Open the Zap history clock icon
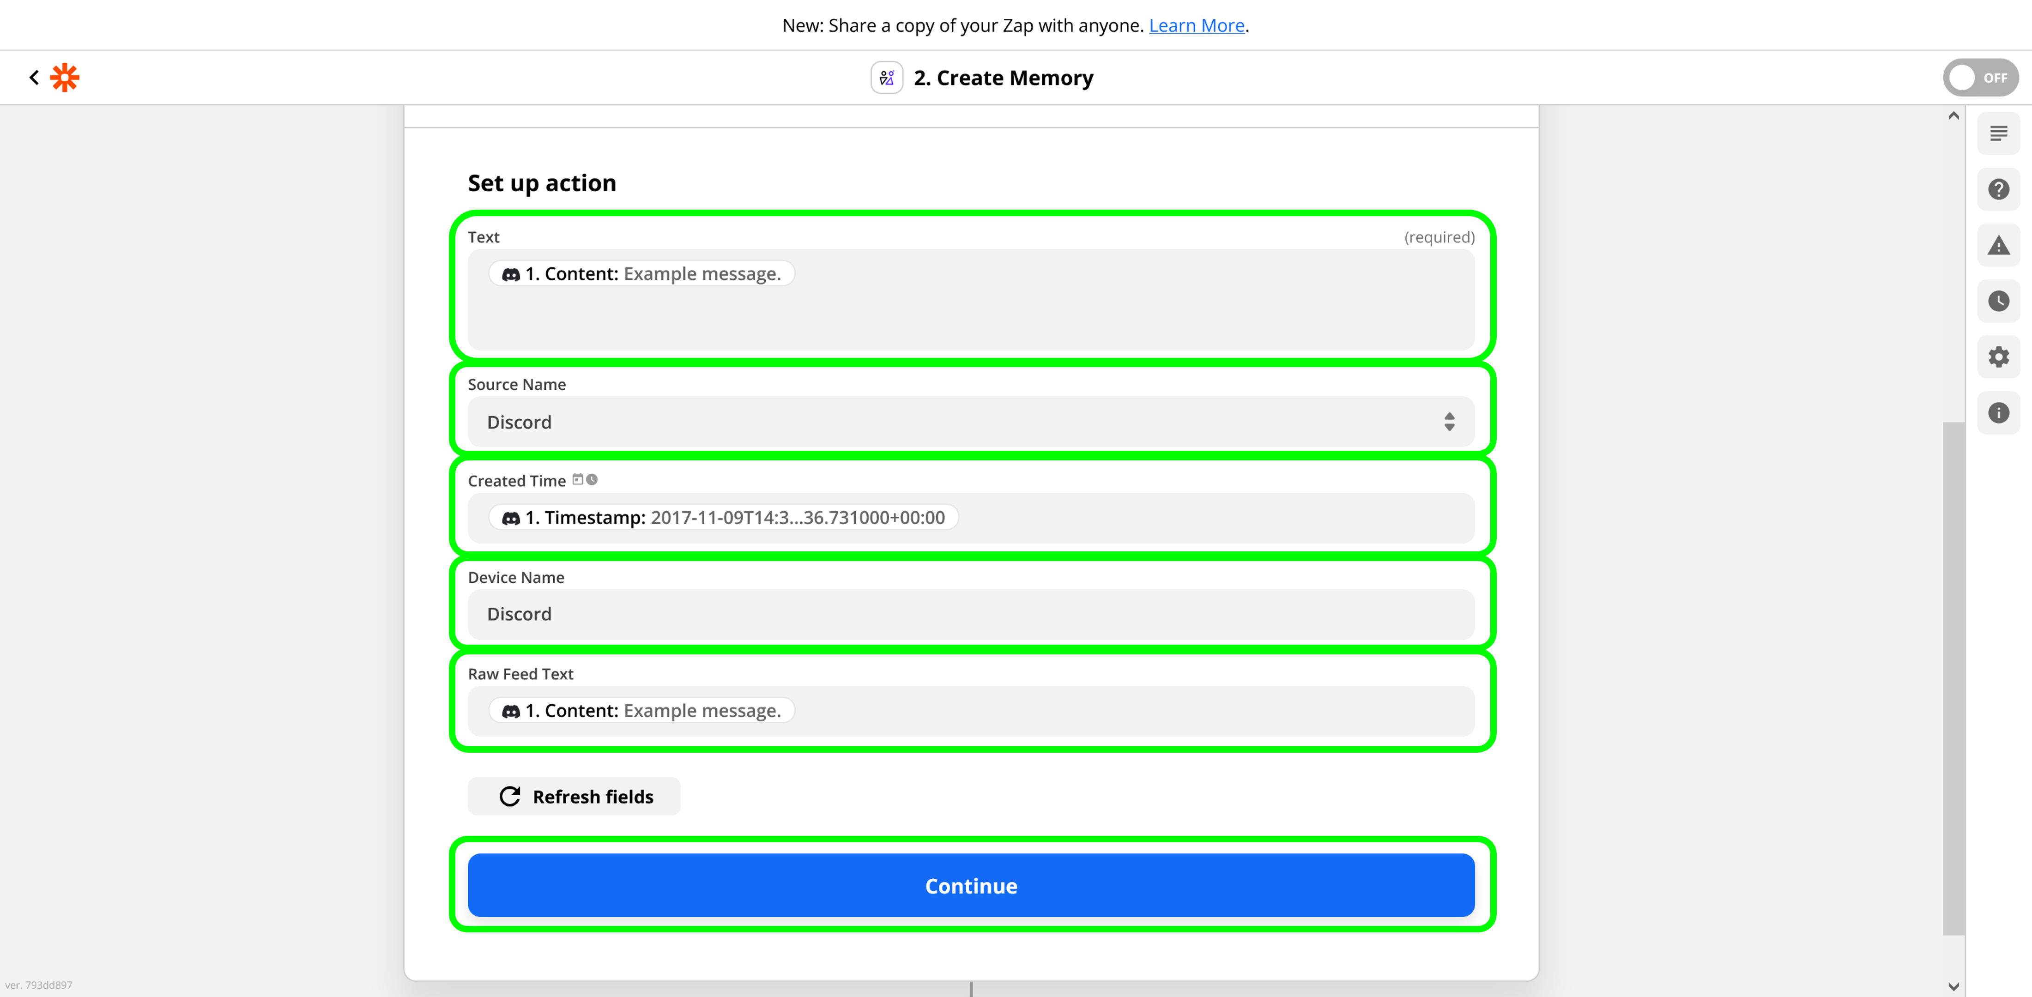Image resolution: width=2032 pixels, height=997 pixels. click(x=1998, y=301)
